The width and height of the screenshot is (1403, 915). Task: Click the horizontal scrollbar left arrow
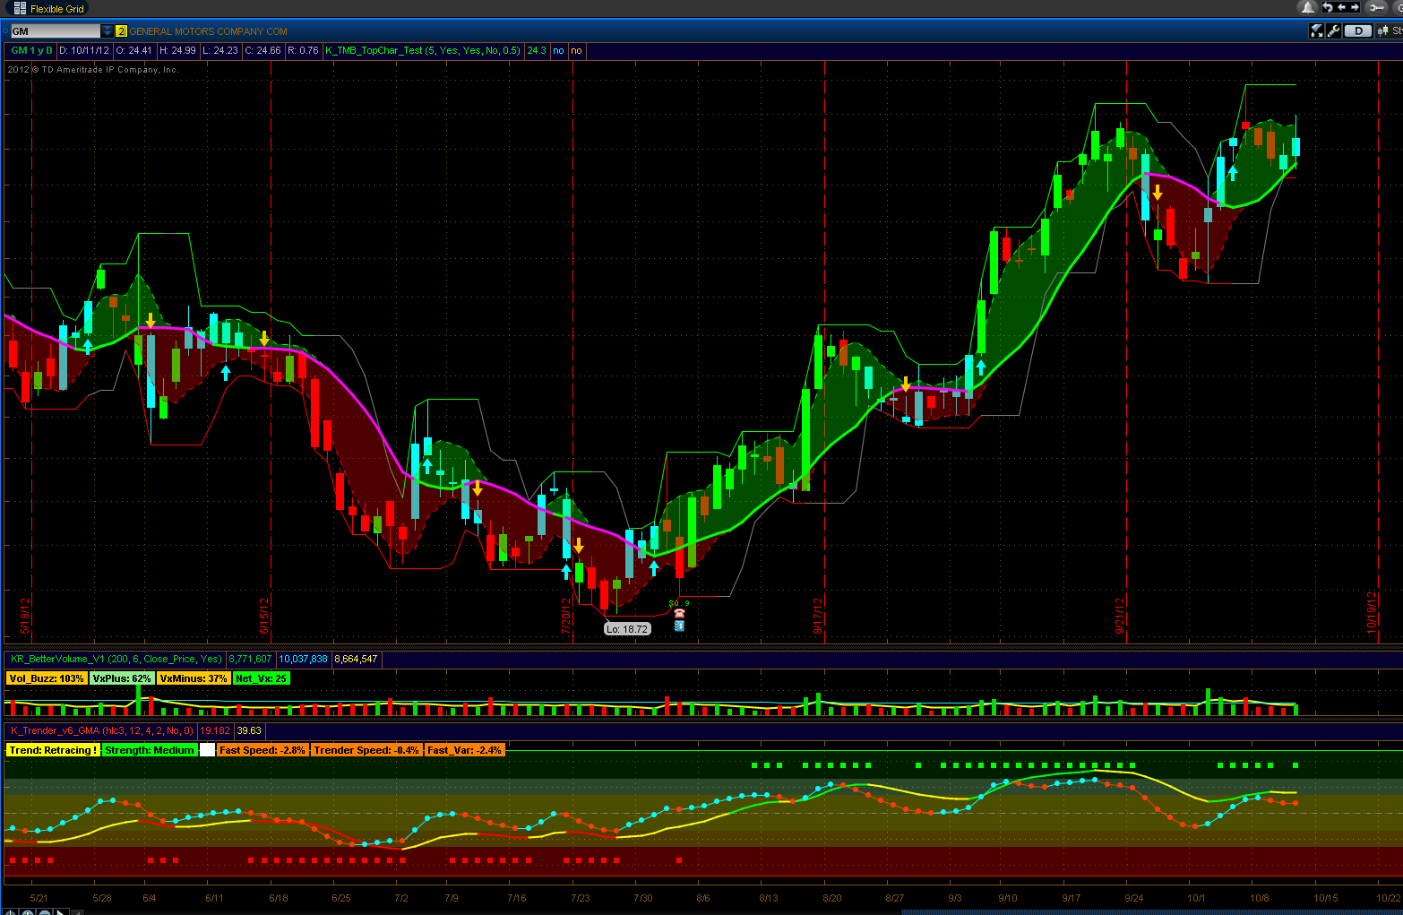pos(76,912)
